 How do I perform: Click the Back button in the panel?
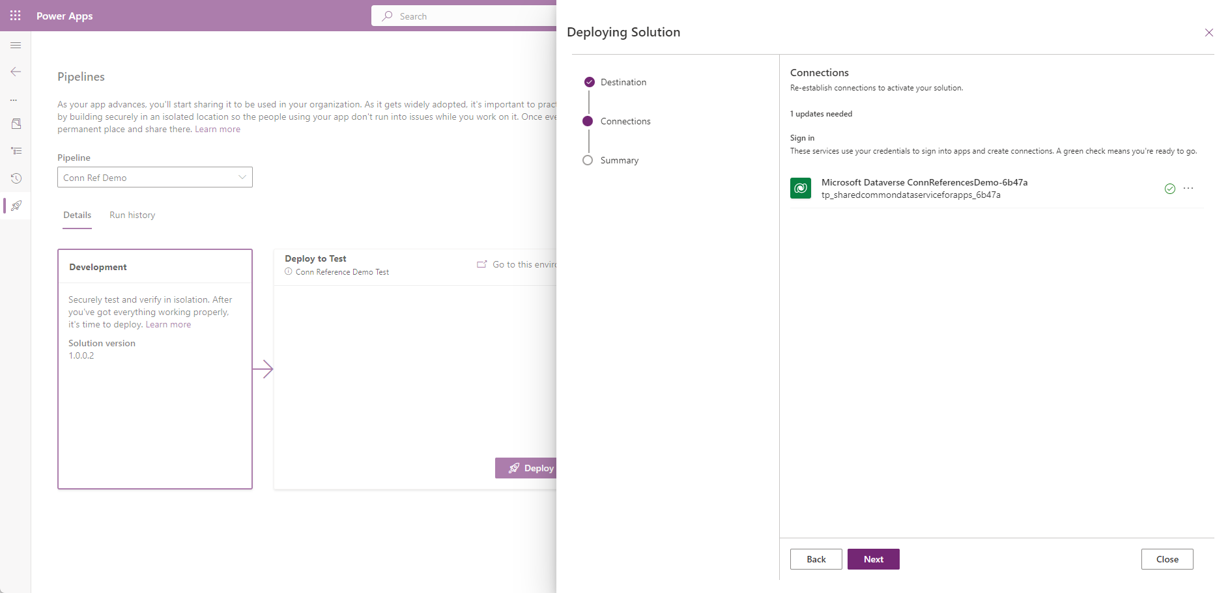click(816, 559)
